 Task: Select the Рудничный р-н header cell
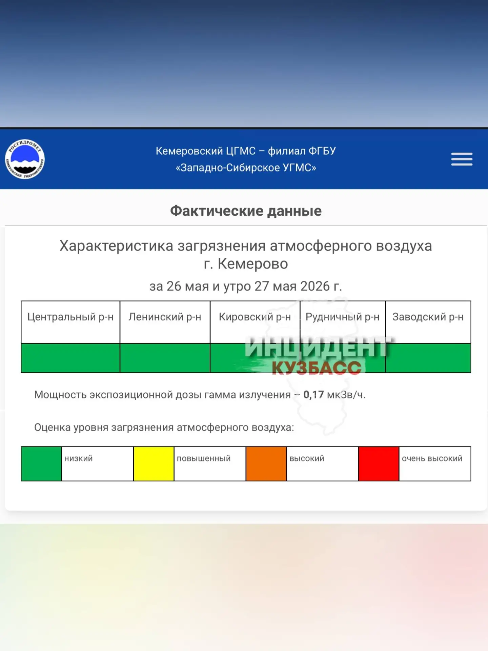point(343,322)
